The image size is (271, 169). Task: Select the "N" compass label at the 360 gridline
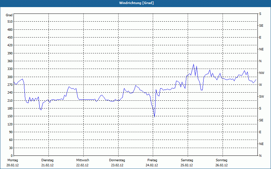click(x=260, y=61)
